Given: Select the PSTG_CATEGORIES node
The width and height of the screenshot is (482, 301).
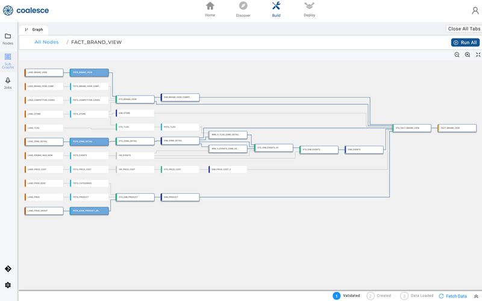Looking at the screenshot, I should 89,184.
